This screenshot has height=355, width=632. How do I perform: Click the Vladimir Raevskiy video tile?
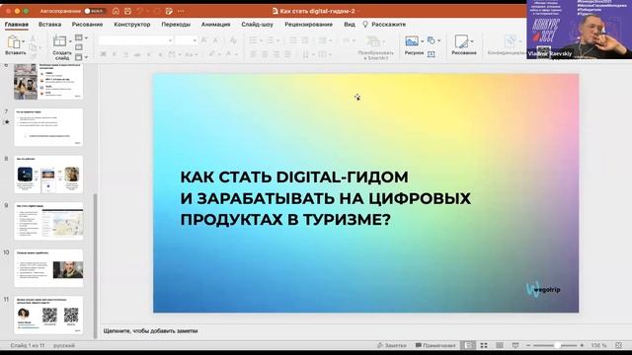coord(580,30)
